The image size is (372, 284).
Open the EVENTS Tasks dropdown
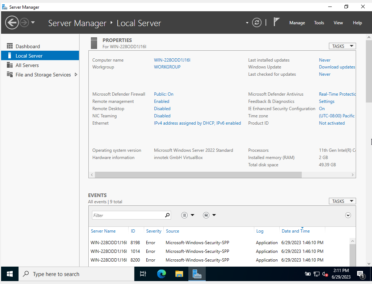[x=342, y=201]
